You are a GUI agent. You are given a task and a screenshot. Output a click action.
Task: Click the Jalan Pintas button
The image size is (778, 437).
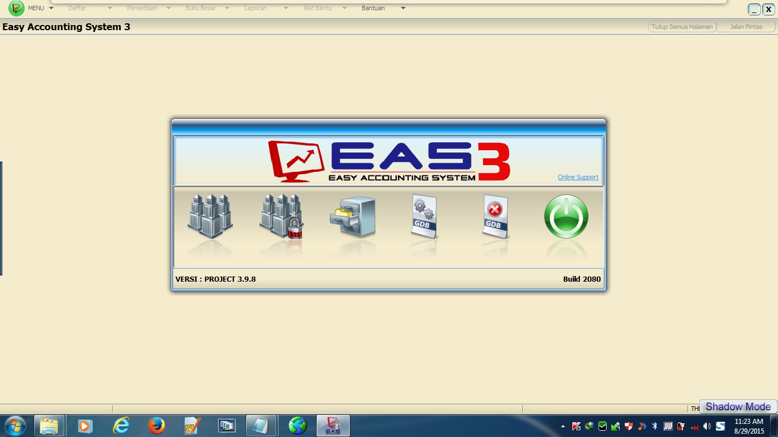click(746, 27)
